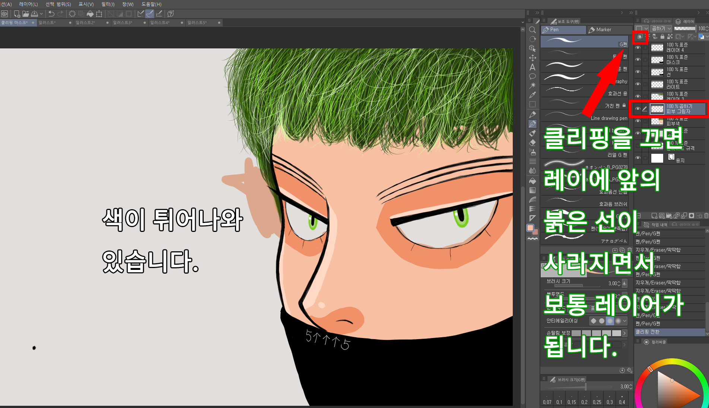
Task: Select the Rotate view tool
Action: [532, 39]
